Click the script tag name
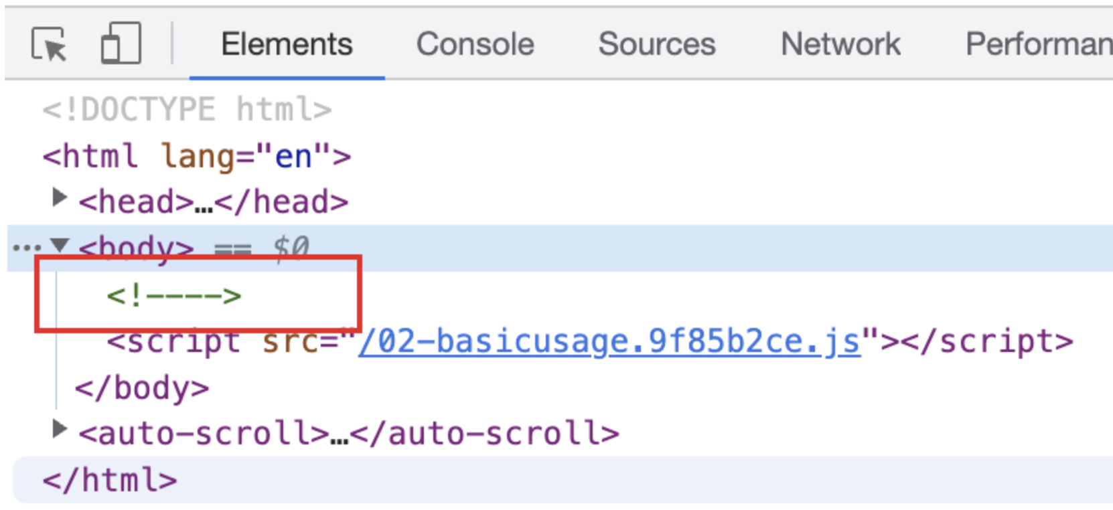 pyautogui.click(x=183, y=341)
